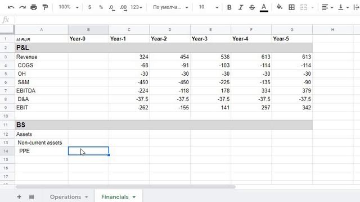Open the zoom 100% dropdown
This screenshot has height=202, width=360.
click(x=69, y=7)
